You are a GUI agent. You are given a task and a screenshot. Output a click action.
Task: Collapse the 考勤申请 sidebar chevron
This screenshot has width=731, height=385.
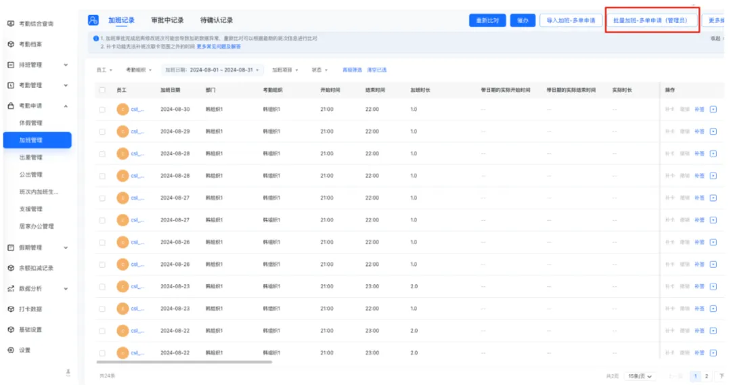click(x=66, y=106)
